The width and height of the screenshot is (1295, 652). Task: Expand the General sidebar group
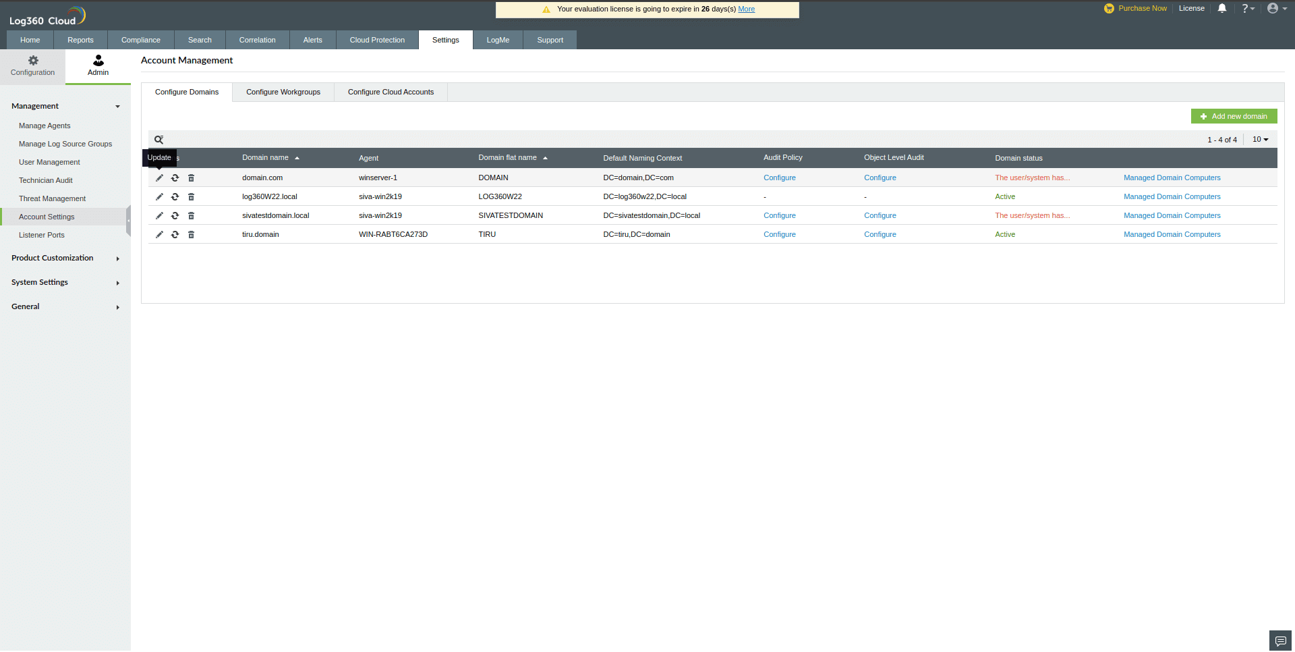click(x=65, y=306)
